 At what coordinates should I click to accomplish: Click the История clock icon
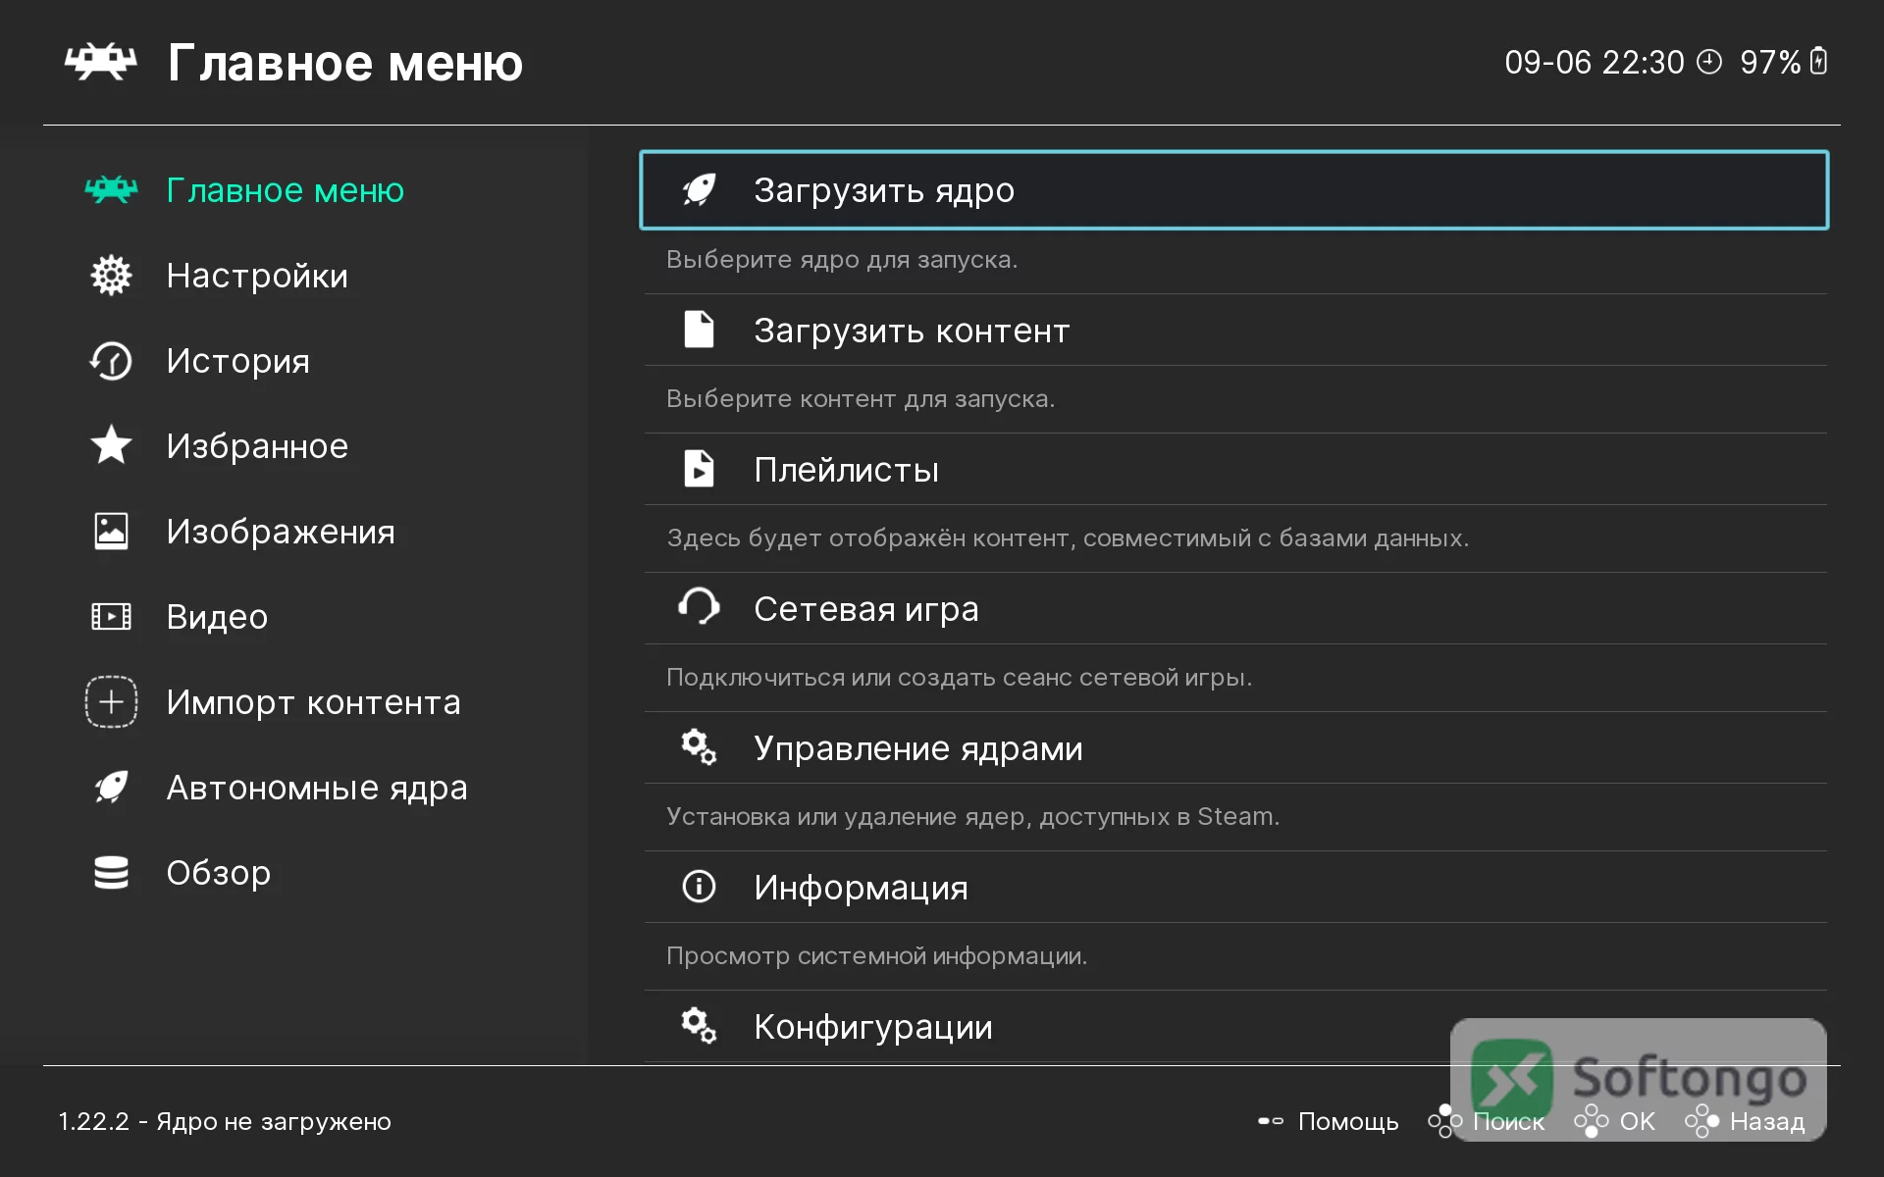pos(111,361)
